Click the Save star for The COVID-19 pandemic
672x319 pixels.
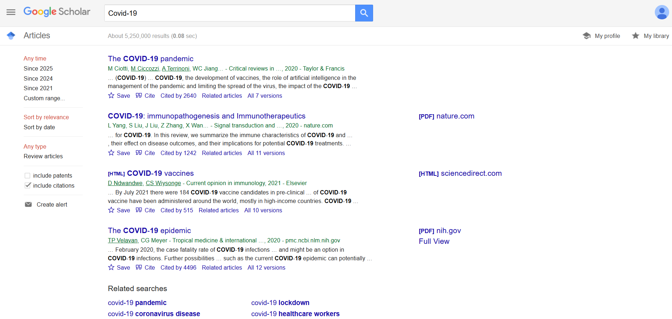tap(111, 96)
